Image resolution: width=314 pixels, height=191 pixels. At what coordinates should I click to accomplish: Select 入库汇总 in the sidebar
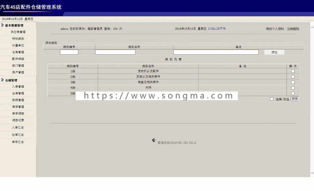(18, 127)
